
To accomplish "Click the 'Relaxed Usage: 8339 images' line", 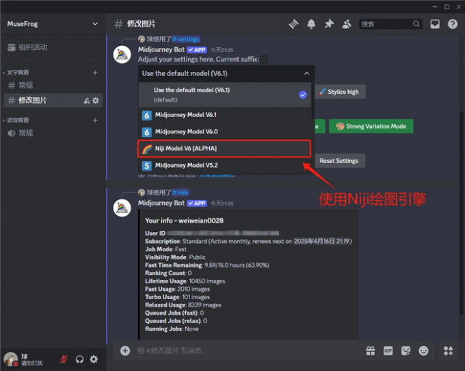I will tap(183, 305).
